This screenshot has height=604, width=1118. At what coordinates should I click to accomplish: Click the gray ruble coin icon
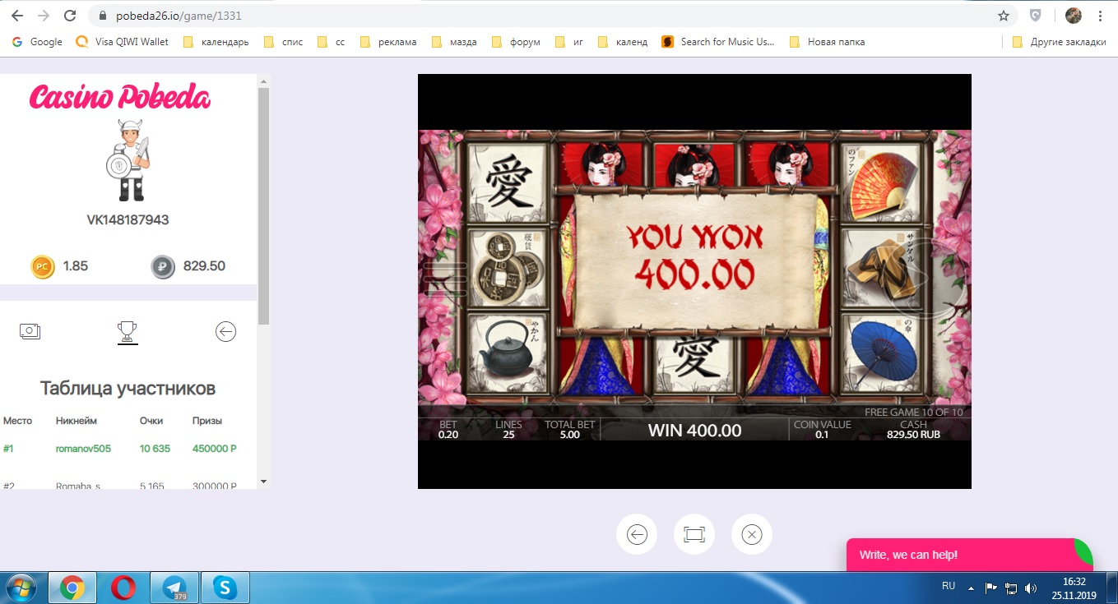tap(163, 266)
